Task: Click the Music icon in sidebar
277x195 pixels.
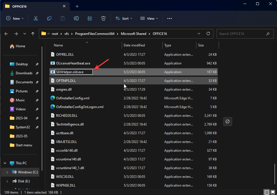Action: (12, 100)
